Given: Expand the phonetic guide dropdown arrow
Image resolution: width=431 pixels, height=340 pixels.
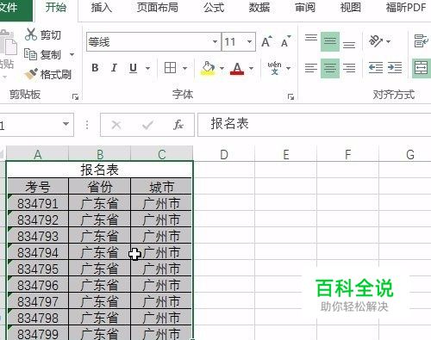Looking at the screenshot, I should [x=288, y=68].
